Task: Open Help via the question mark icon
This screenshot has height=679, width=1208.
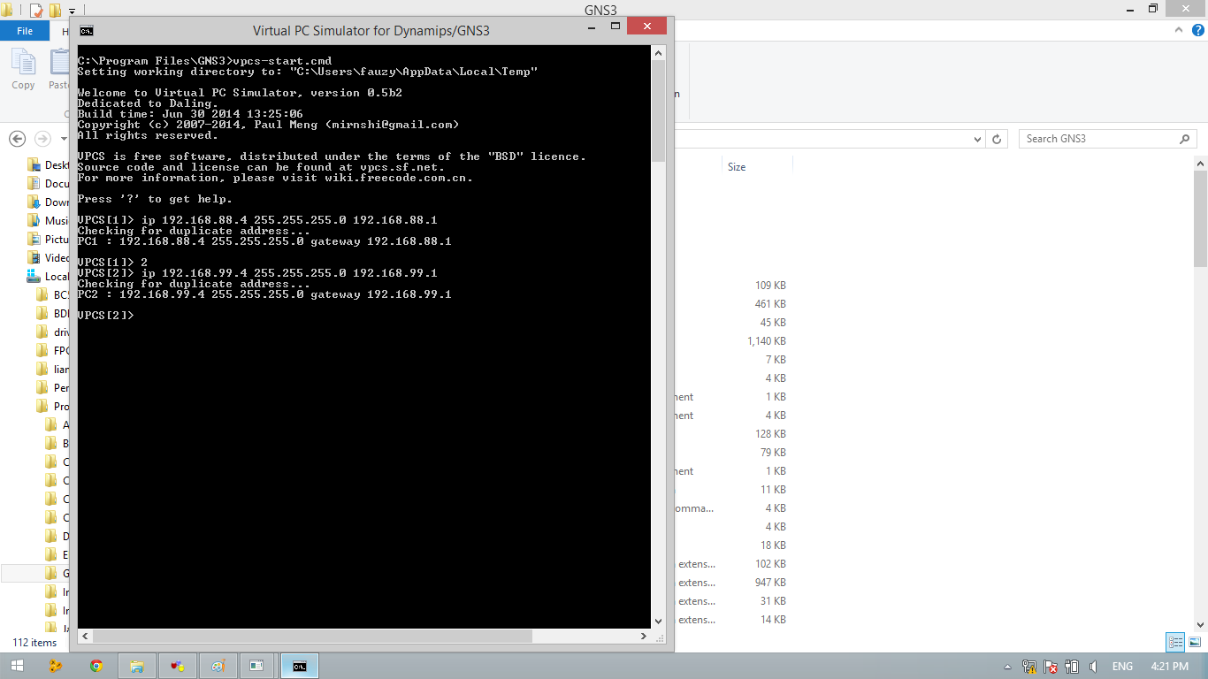Action: click(x=1200, y=29)
